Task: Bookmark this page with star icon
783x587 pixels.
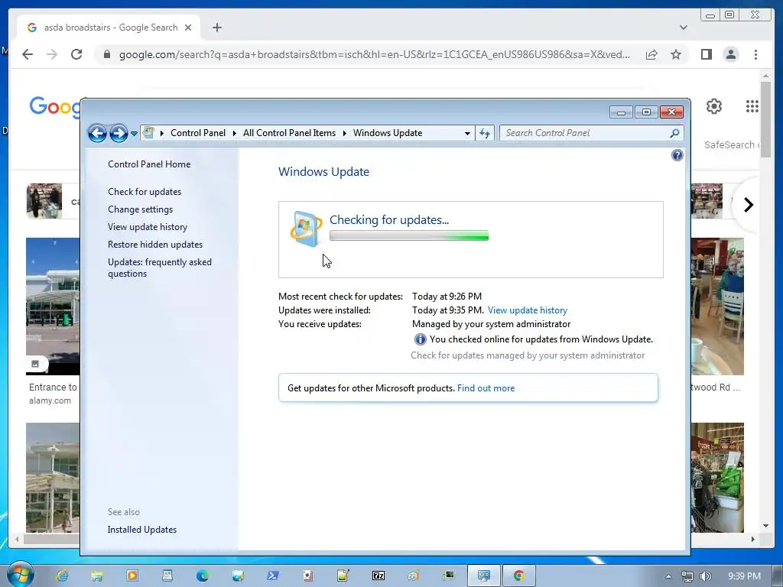Action: tap(676, 54)
